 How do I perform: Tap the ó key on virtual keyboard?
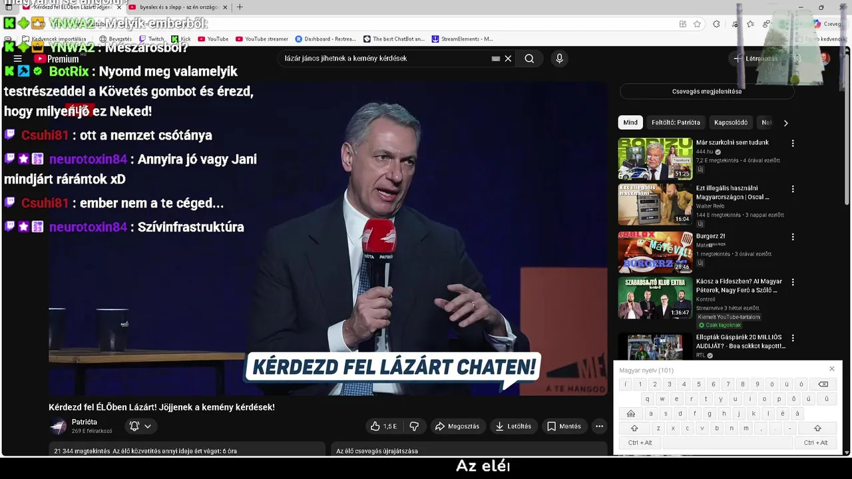coord(801,385)
